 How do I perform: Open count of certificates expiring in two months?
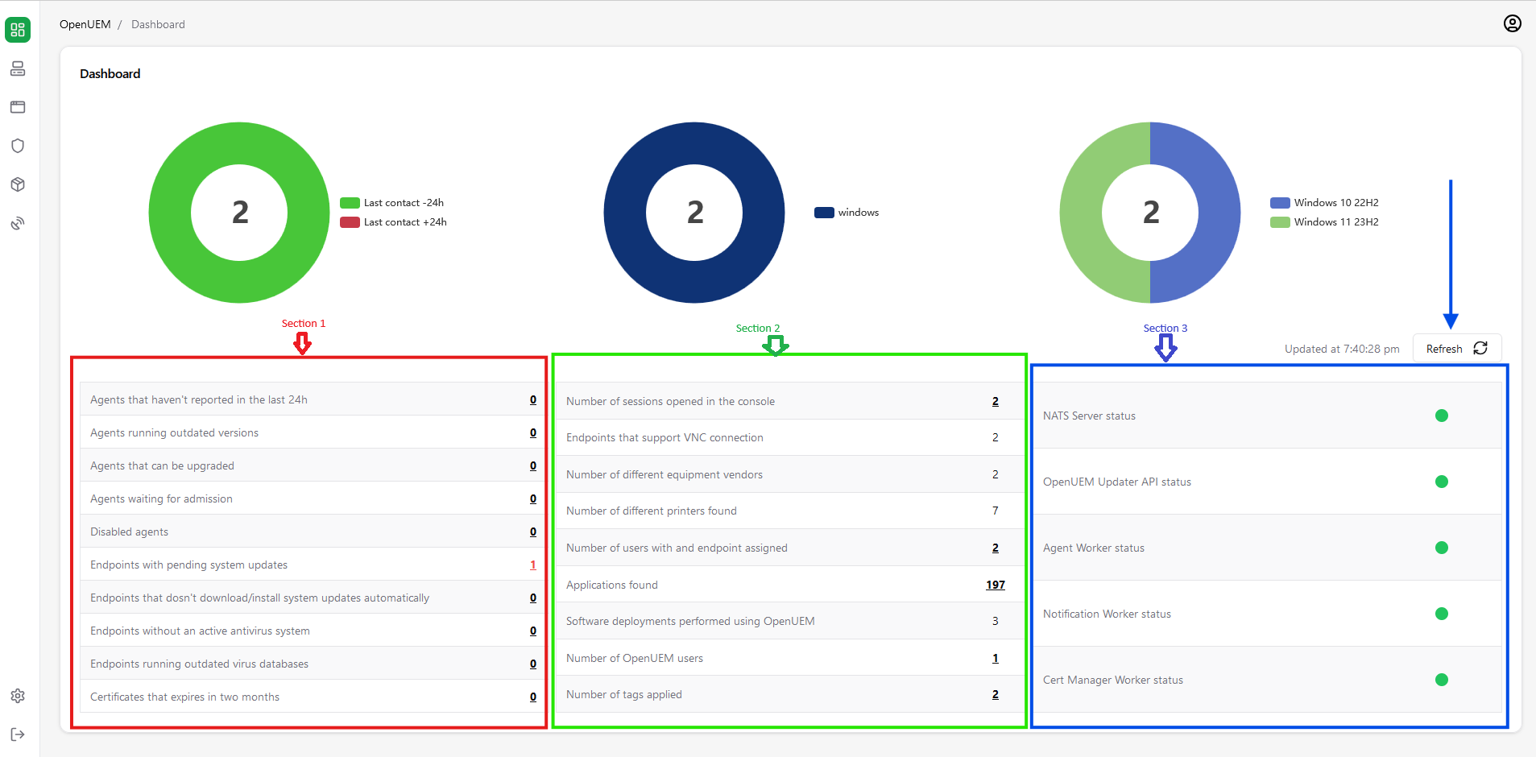pos(533,697)
